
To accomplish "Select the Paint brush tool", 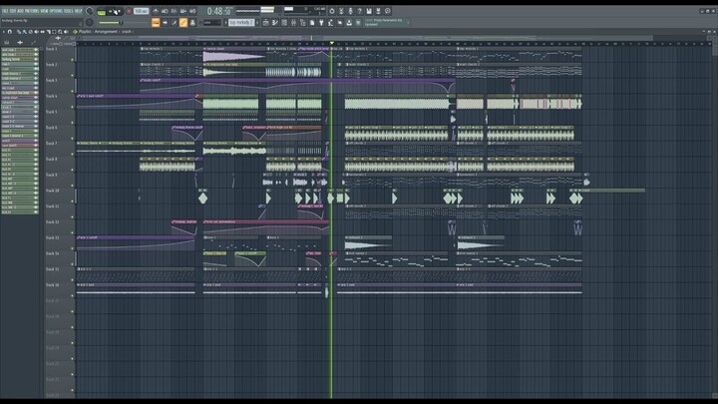I will (x=24, y=32).
